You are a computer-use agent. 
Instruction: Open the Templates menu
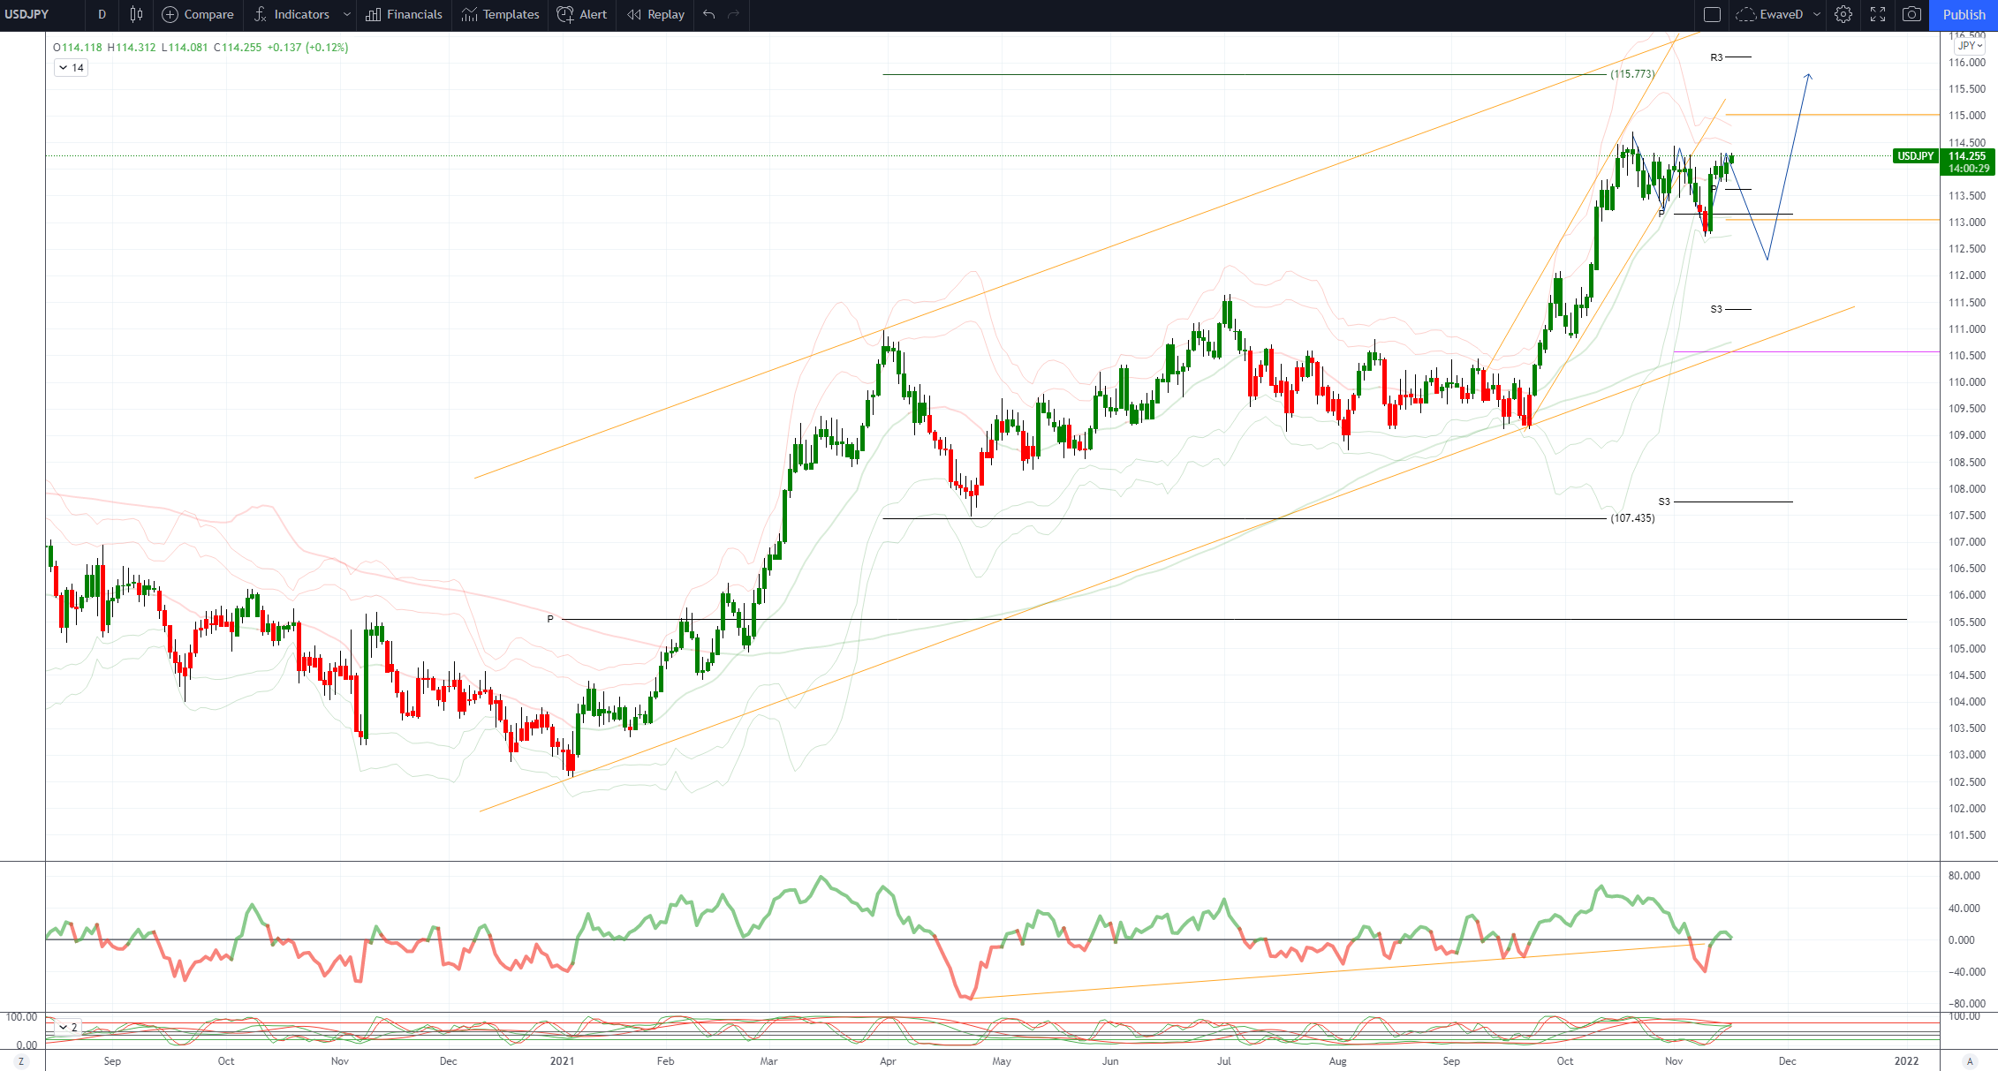500,14
